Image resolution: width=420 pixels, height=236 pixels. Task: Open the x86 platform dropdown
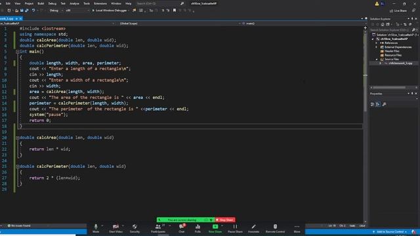click(77, 10)
